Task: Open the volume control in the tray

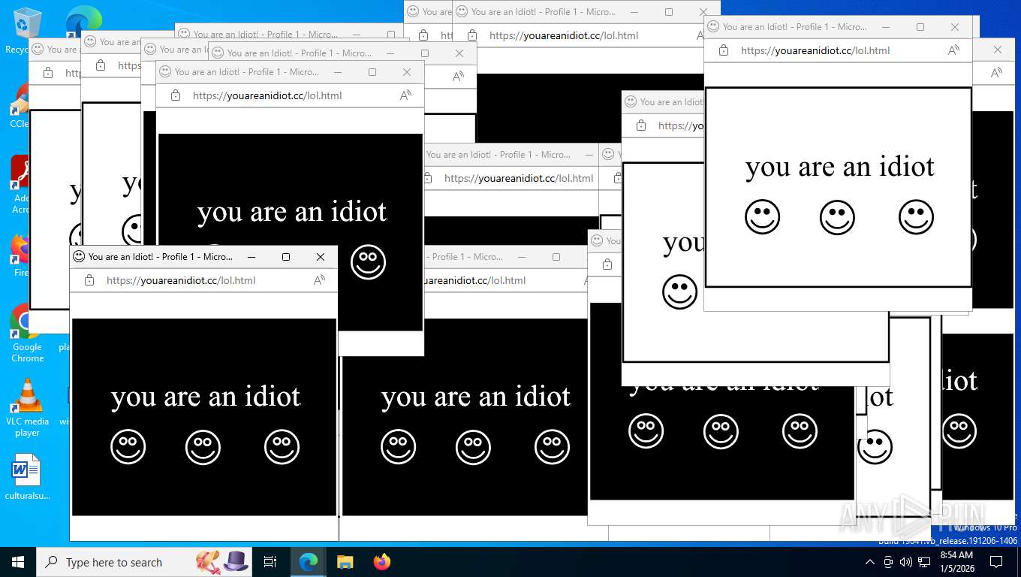Action: [906, 562]
